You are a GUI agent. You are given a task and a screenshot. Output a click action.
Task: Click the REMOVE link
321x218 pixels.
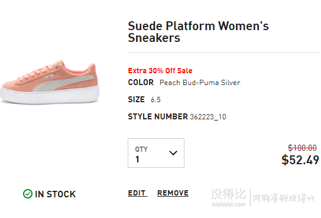(x=173, y=193)
